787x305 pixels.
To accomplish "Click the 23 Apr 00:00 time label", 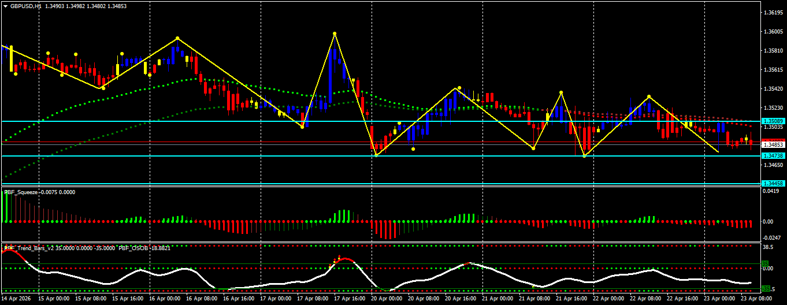I will [719, 299].
